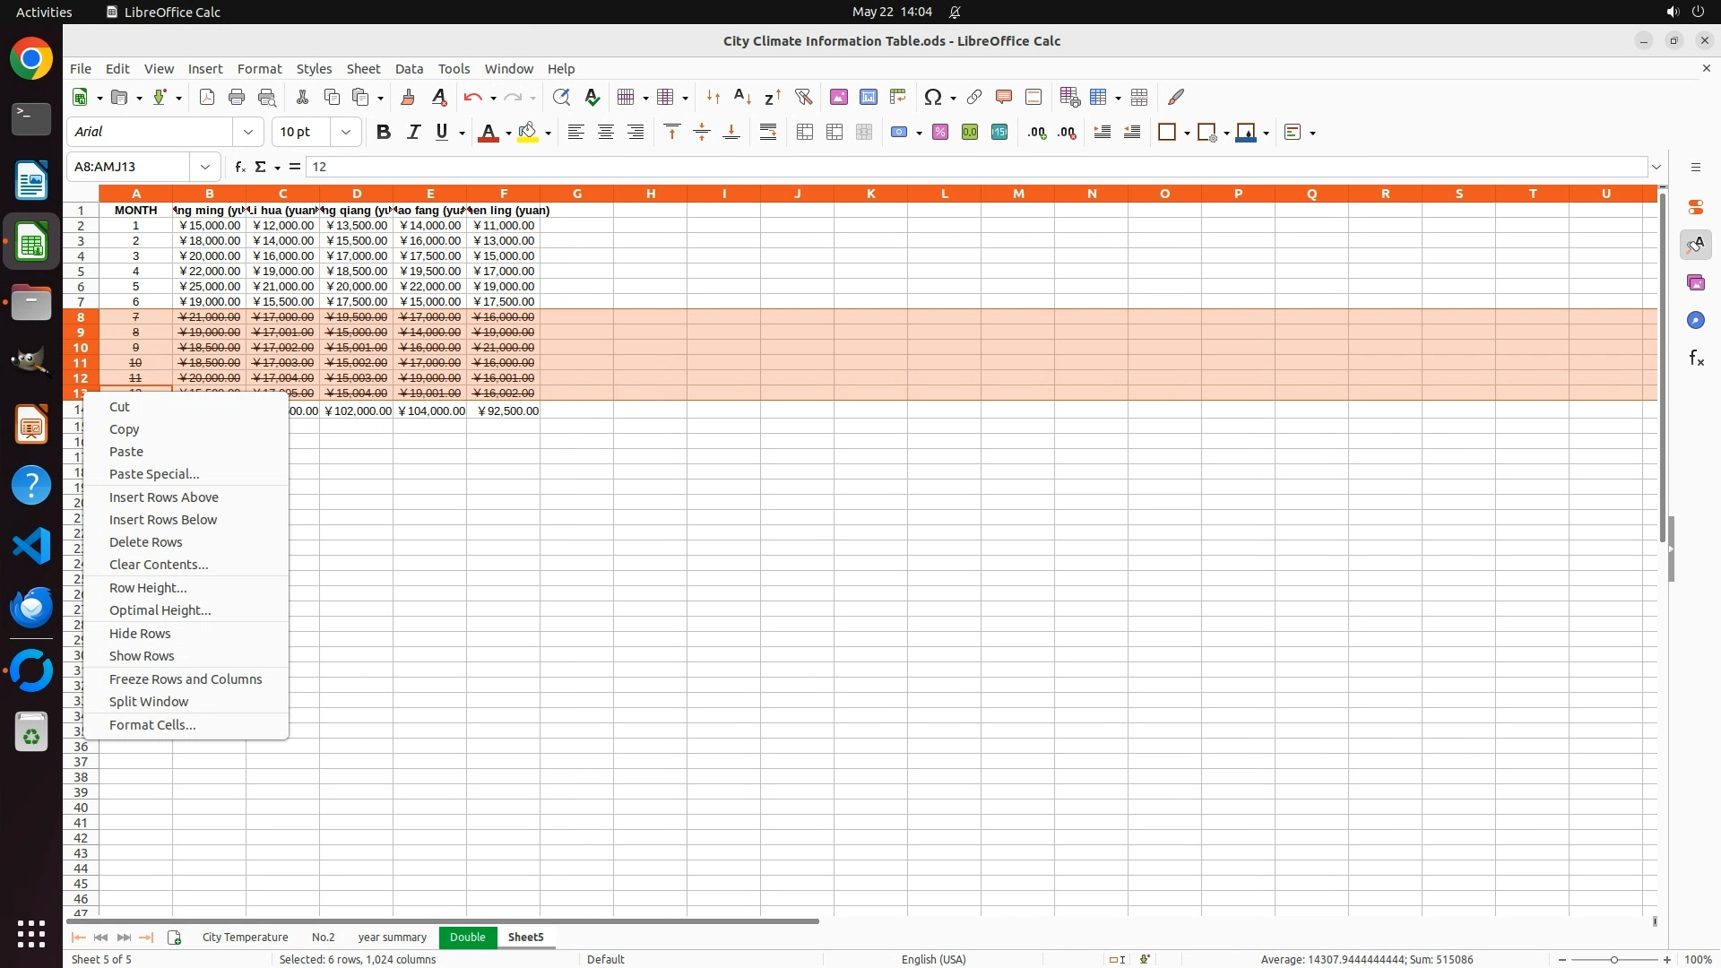Viewport: 1721px width, 968px height.
Task: Click the Clone Formatting paintbrush
Action: [x=408, y=97]
